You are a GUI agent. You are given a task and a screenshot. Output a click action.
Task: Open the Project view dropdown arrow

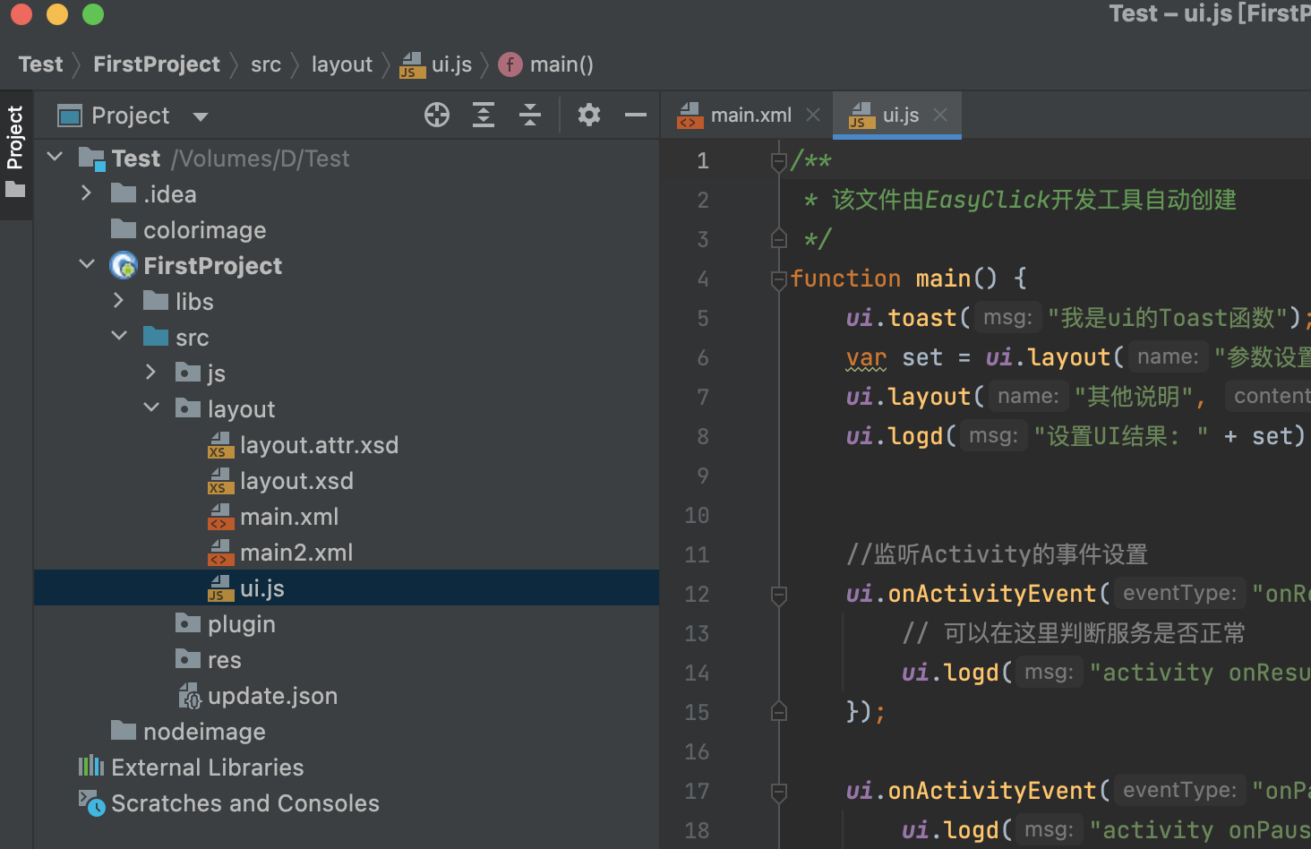(x=201, y=116)
